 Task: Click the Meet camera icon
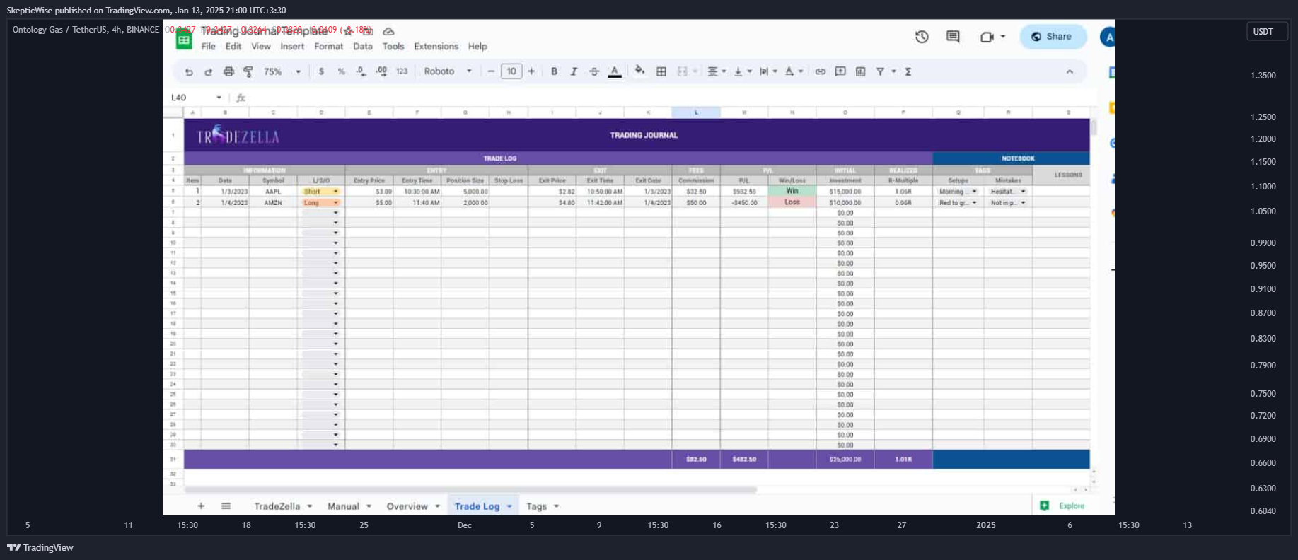click(x=987, y=37)
